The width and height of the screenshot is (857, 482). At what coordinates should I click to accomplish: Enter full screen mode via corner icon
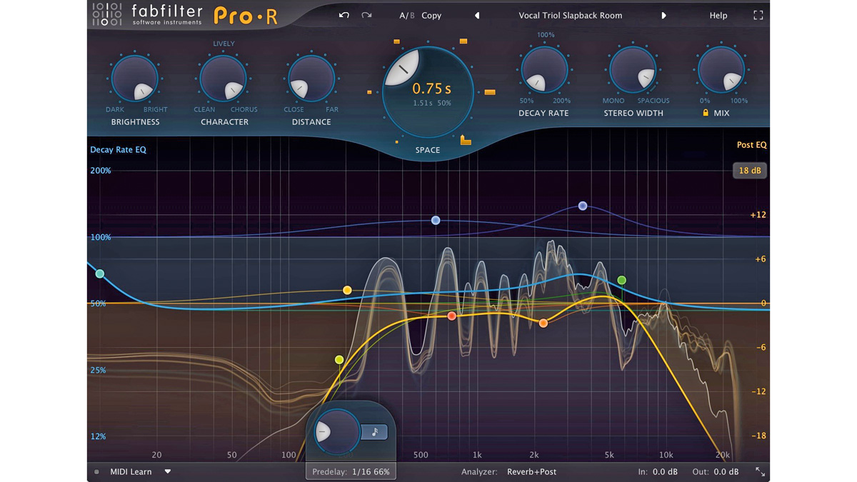[x=758, y=15]
